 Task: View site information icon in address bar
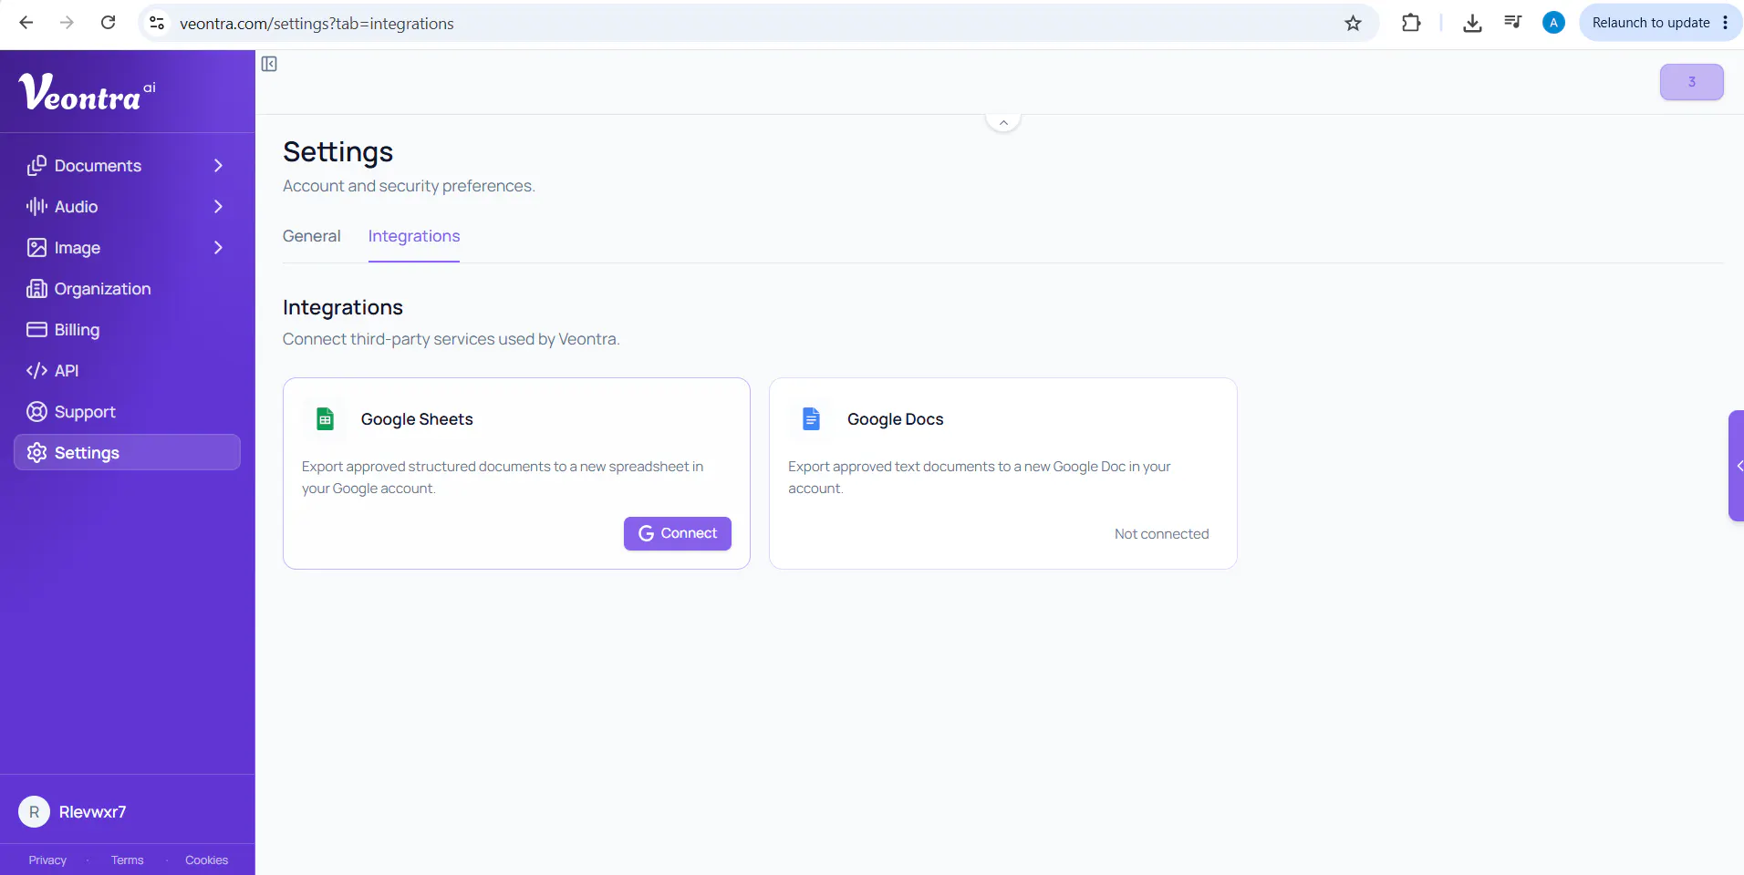157,23
